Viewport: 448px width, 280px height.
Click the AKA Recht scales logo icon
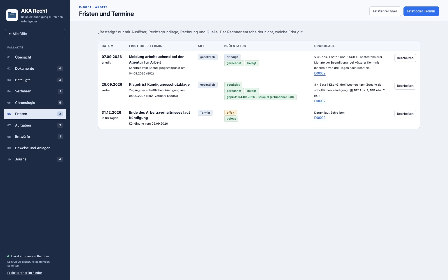coord(12,15)
